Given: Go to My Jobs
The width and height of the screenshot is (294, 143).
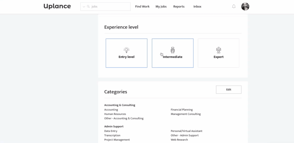Looking at the screenshot, I should (161, 6).
